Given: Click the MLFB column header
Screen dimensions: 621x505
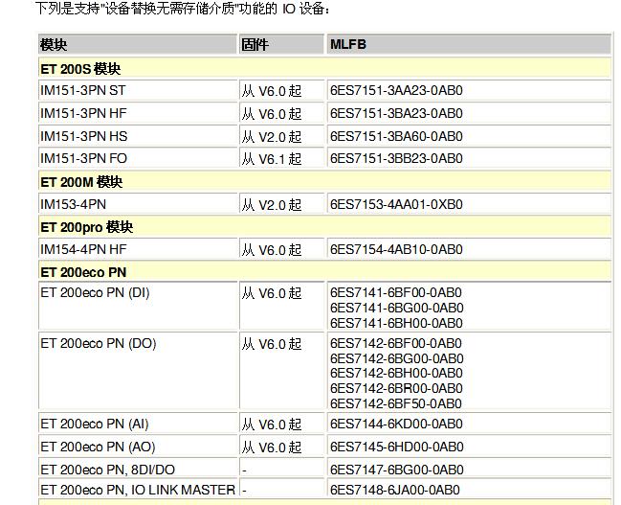Looking at the screenshot, I should [x=469, y=44].
